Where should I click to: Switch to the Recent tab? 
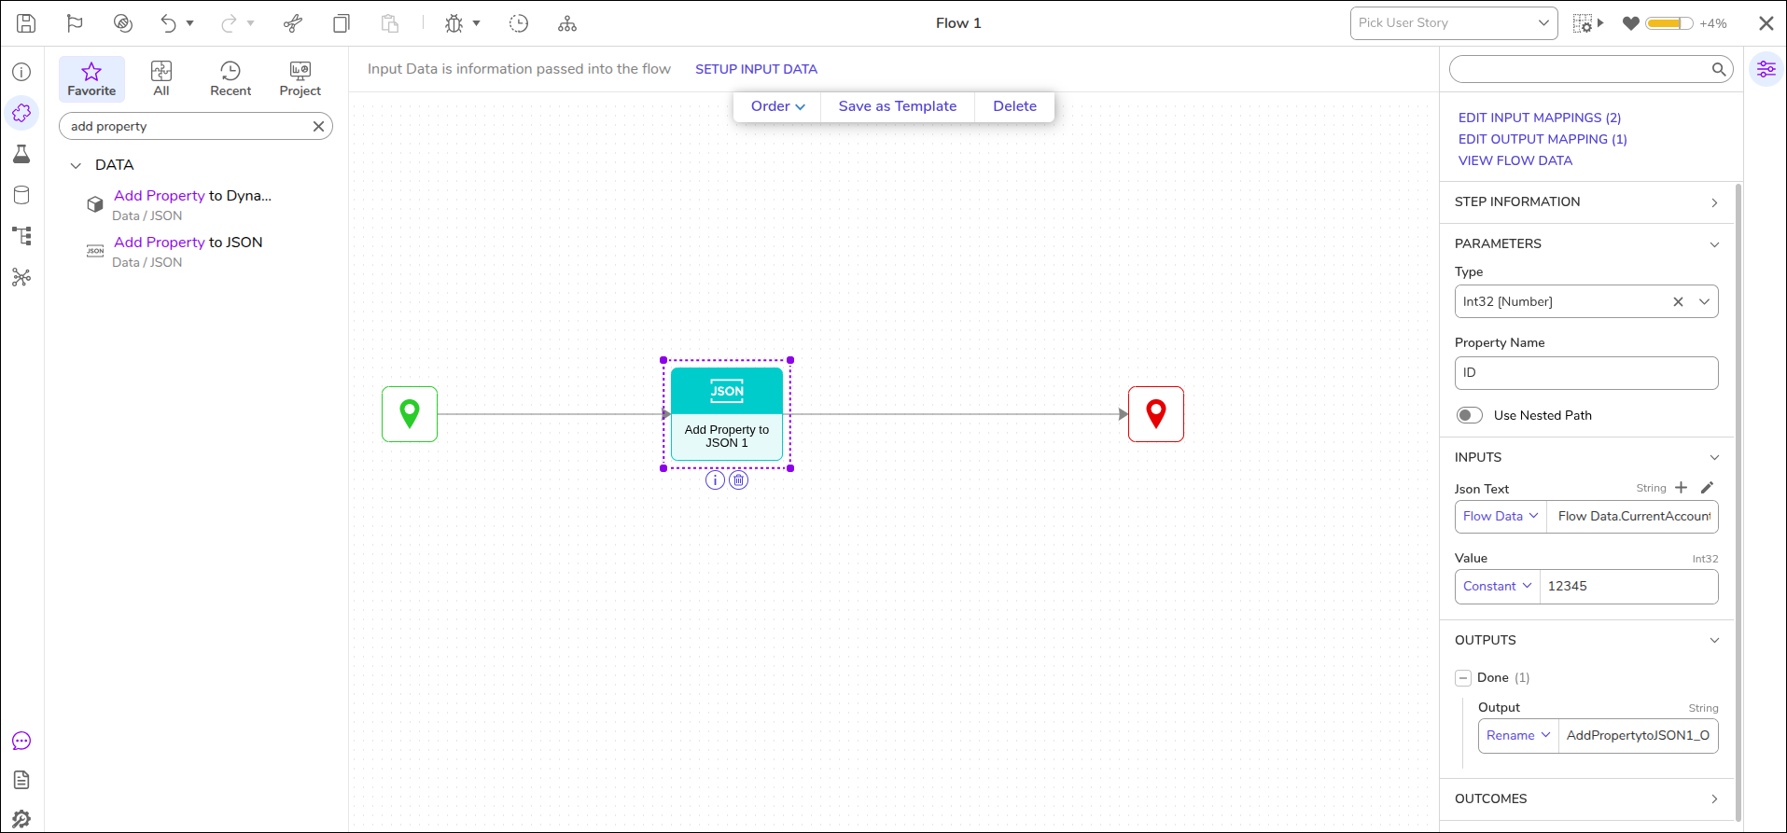point(230,79)
